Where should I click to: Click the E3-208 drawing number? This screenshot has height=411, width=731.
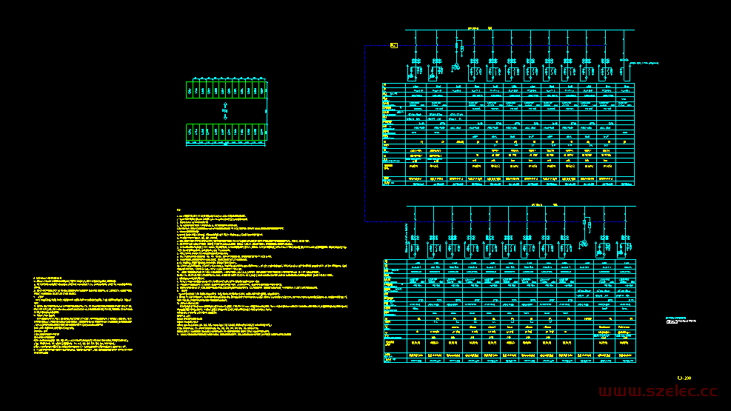click(x=684, y=378)
